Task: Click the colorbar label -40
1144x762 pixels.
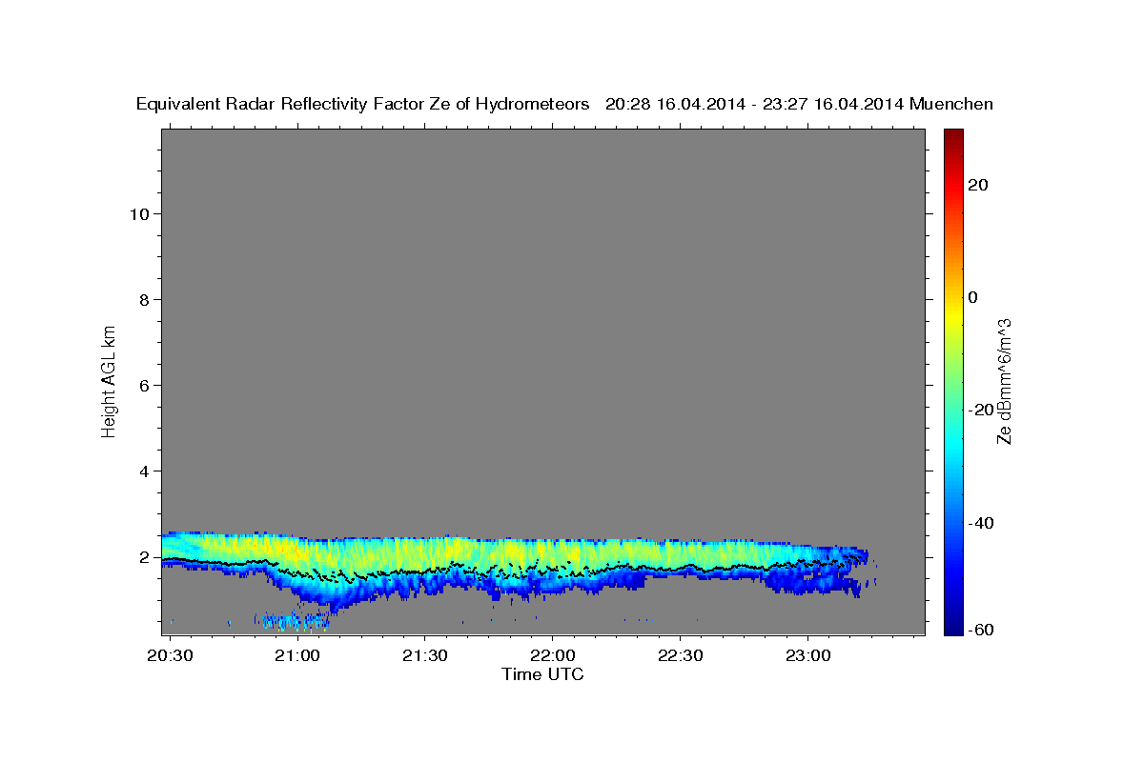Action: point(981,523)
